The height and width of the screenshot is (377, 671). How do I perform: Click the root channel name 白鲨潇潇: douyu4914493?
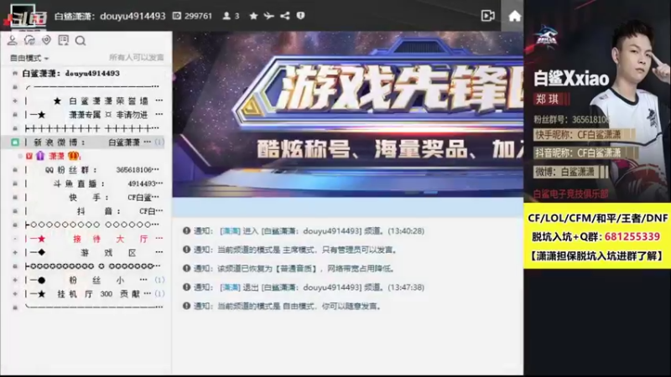71,74
